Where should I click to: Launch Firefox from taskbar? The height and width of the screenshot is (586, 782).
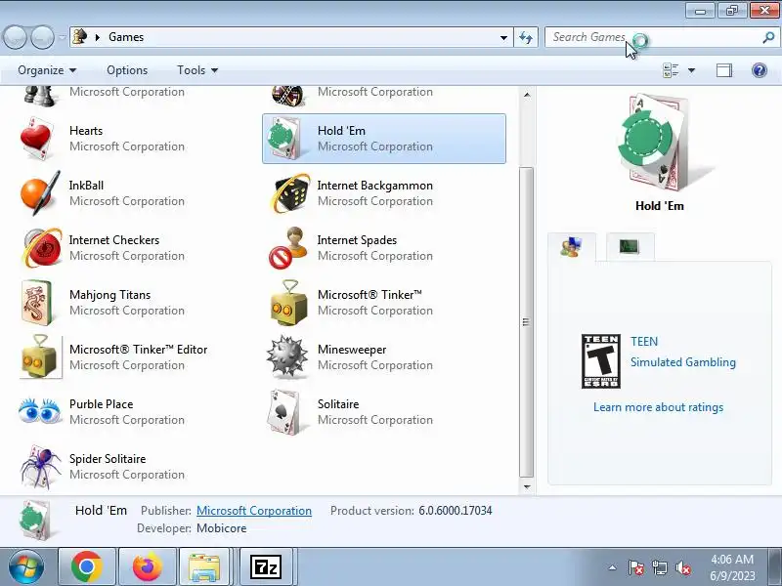(148, 567)
